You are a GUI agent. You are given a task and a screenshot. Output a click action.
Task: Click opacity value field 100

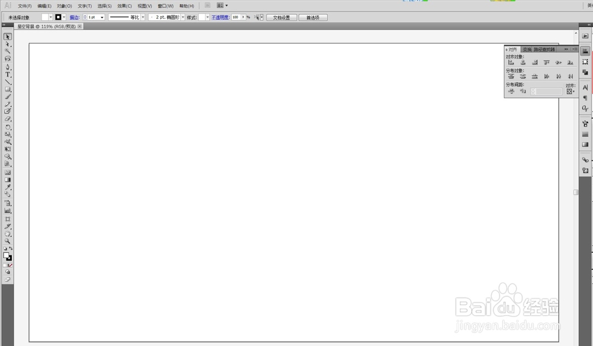(236, 17)
